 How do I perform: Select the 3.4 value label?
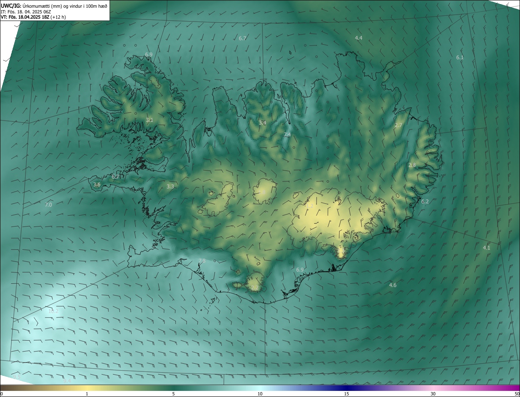pyautogui.click(x=262, y=123)
